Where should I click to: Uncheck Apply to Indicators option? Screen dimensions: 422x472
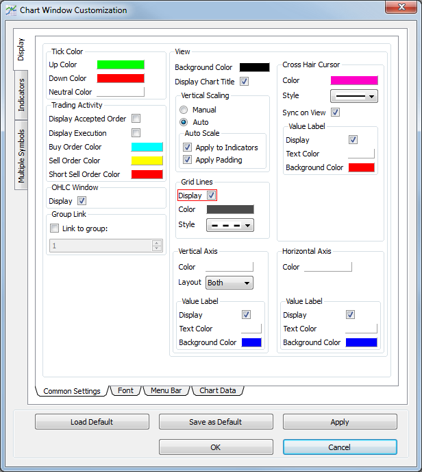pyautogui.click(x=188, y=147)
